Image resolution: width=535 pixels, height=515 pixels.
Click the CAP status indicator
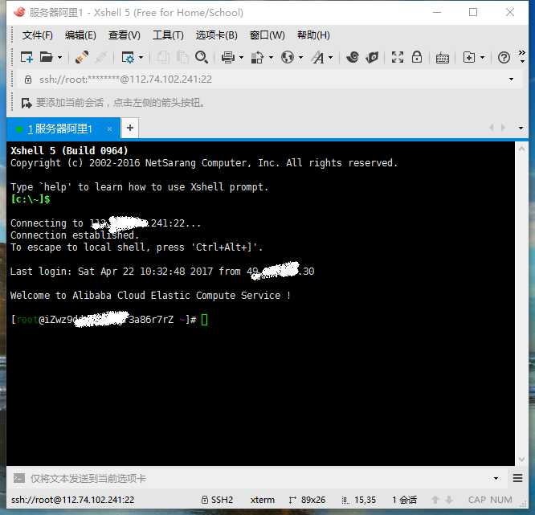tap(478, 500)
